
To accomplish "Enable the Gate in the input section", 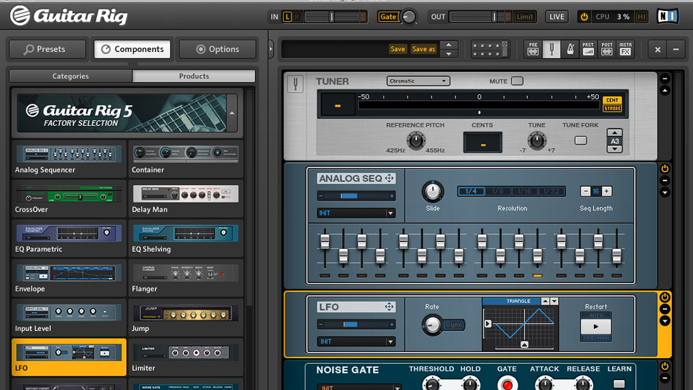I will click(x=389, y=17).
